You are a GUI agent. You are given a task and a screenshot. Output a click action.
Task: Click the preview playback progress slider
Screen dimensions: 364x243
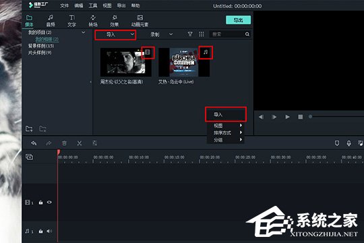pos(336,117)
